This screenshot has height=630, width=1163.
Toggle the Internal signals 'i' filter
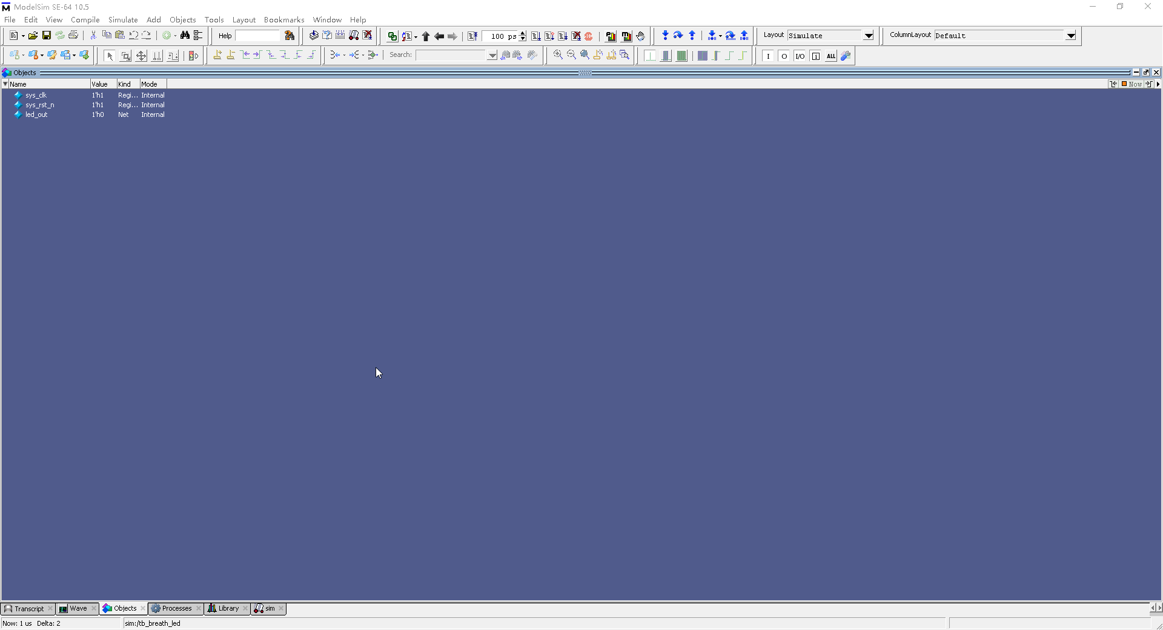[x=815, y=56]
